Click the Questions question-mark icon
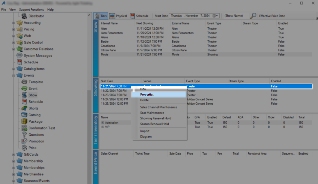Screen dimensions: 318x184 tap(24, 135)
